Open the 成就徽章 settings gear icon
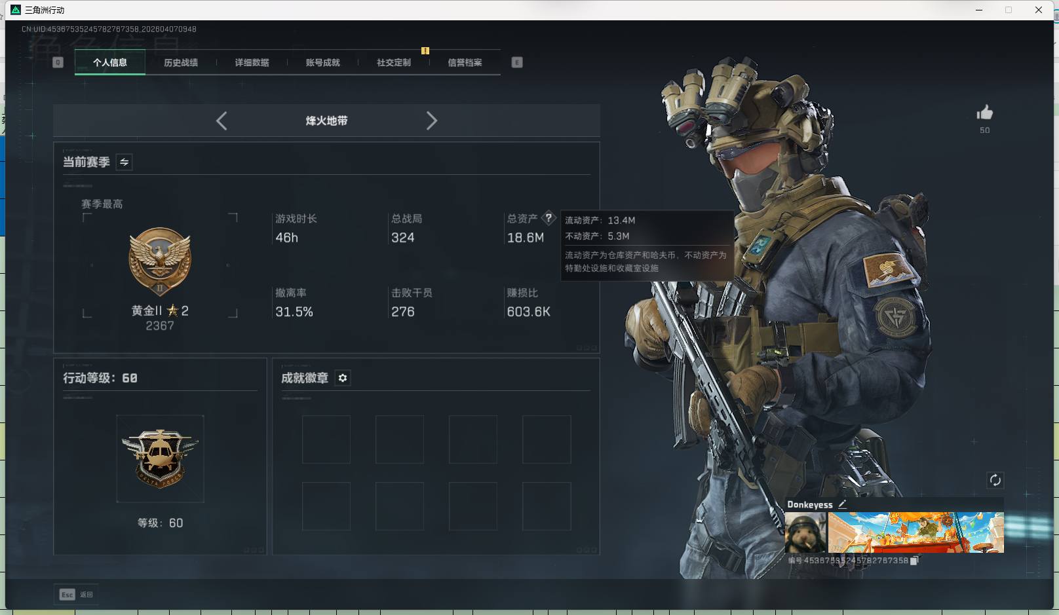 [342, 378]
